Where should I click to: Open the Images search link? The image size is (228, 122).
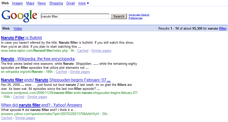click(17, 3)
